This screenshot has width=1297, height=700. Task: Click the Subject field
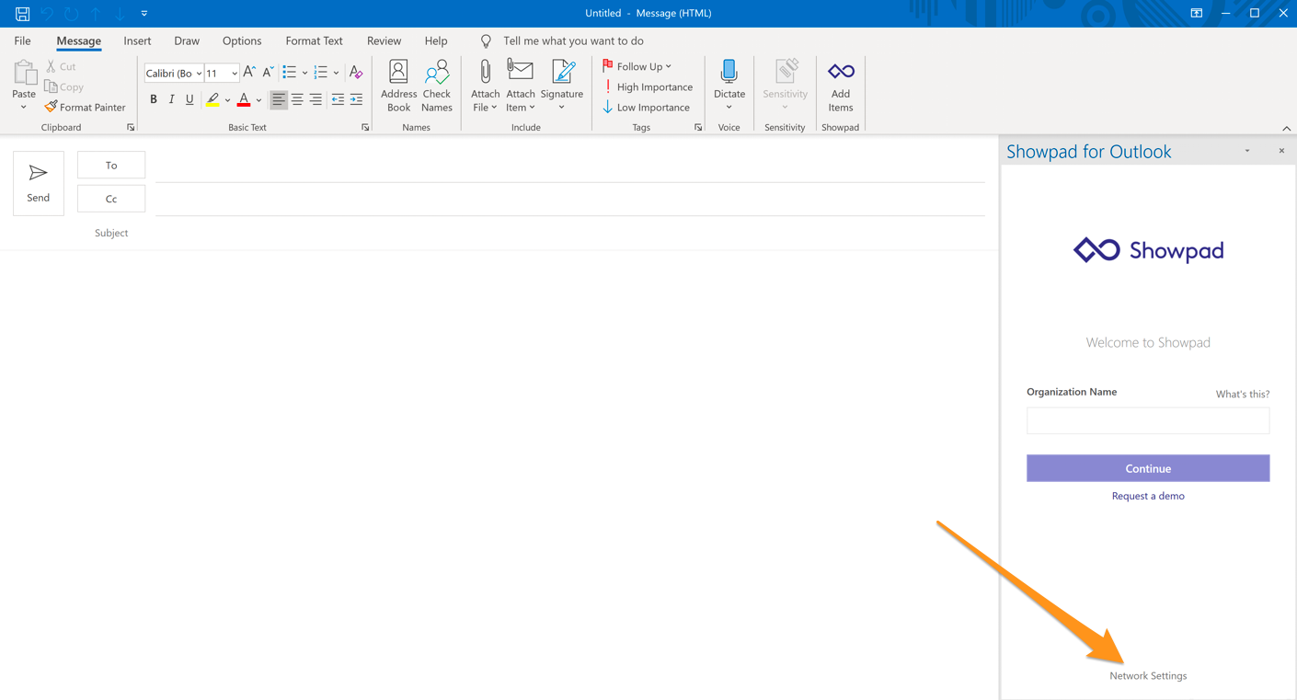(x=570, y=233)
